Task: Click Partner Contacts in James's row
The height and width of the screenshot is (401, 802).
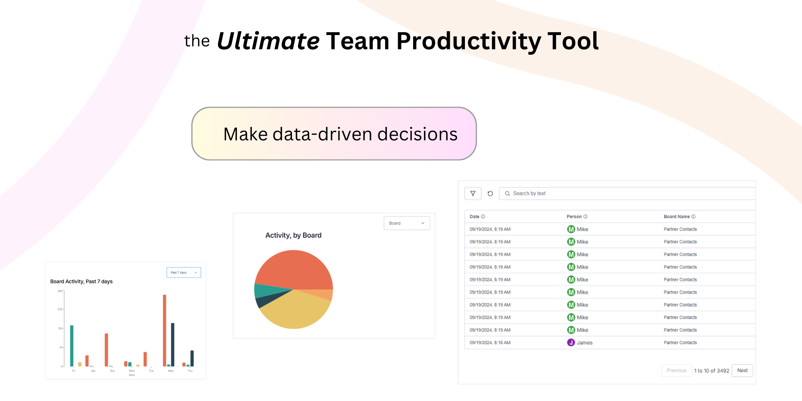Action: [x=680, y=343]
